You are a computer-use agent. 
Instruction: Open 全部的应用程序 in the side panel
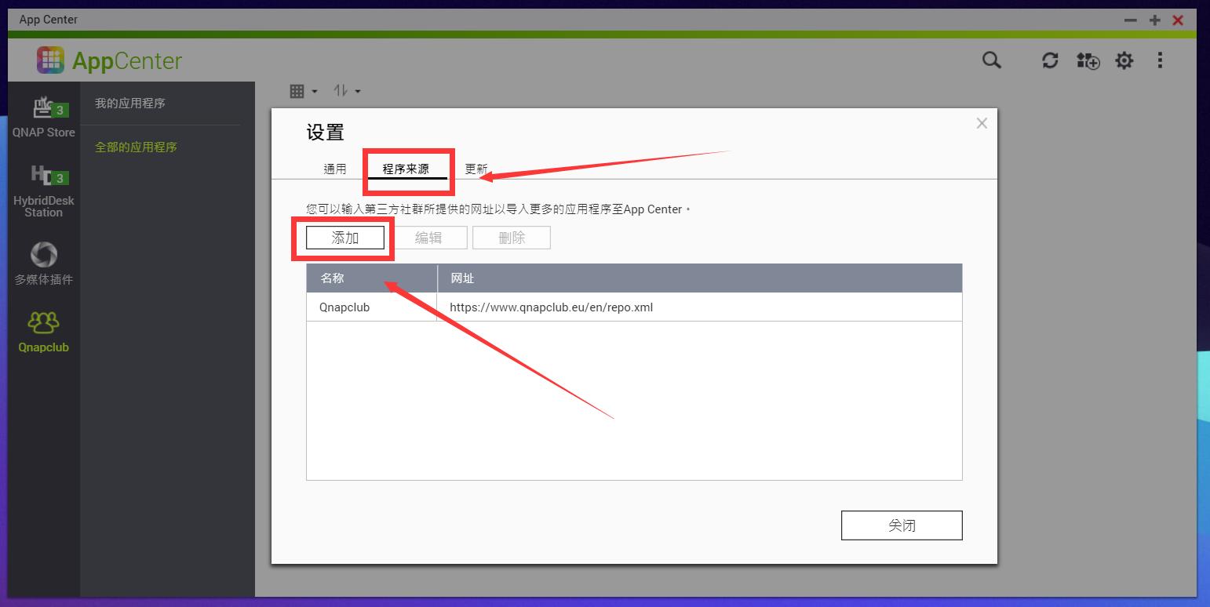136,147
